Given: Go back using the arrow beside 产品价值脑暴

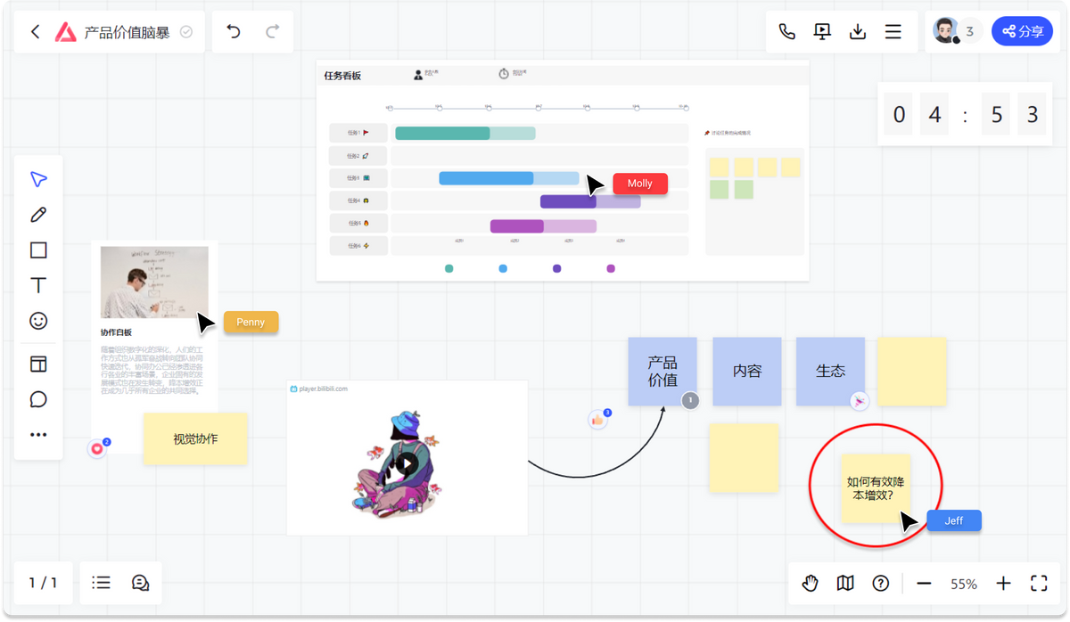Looking at the screenshot, I should pos(35,31).
